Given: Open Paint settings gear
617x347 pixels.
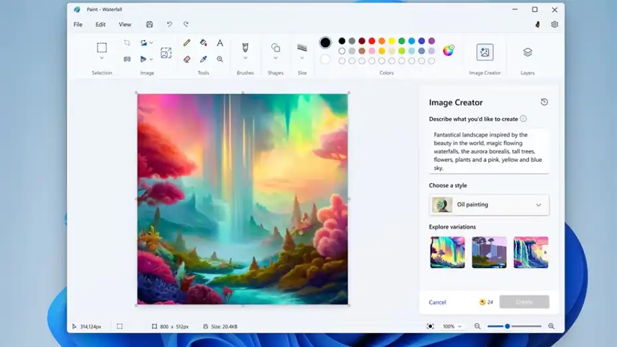Looking at the screenshot, I should (x=555, y=25).
